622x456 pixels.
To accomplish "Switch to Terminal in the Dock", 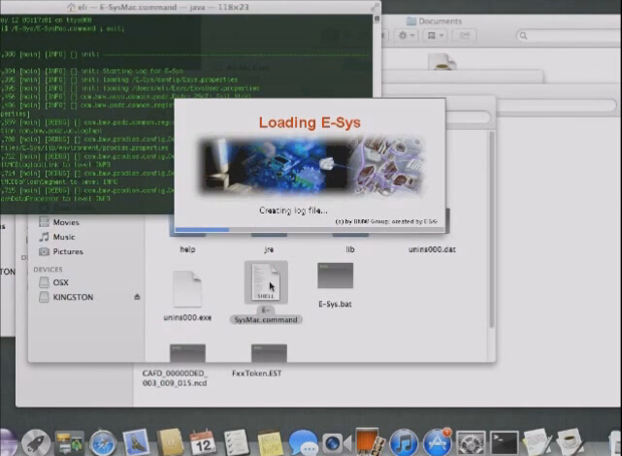I will click(x=505, y=443).
